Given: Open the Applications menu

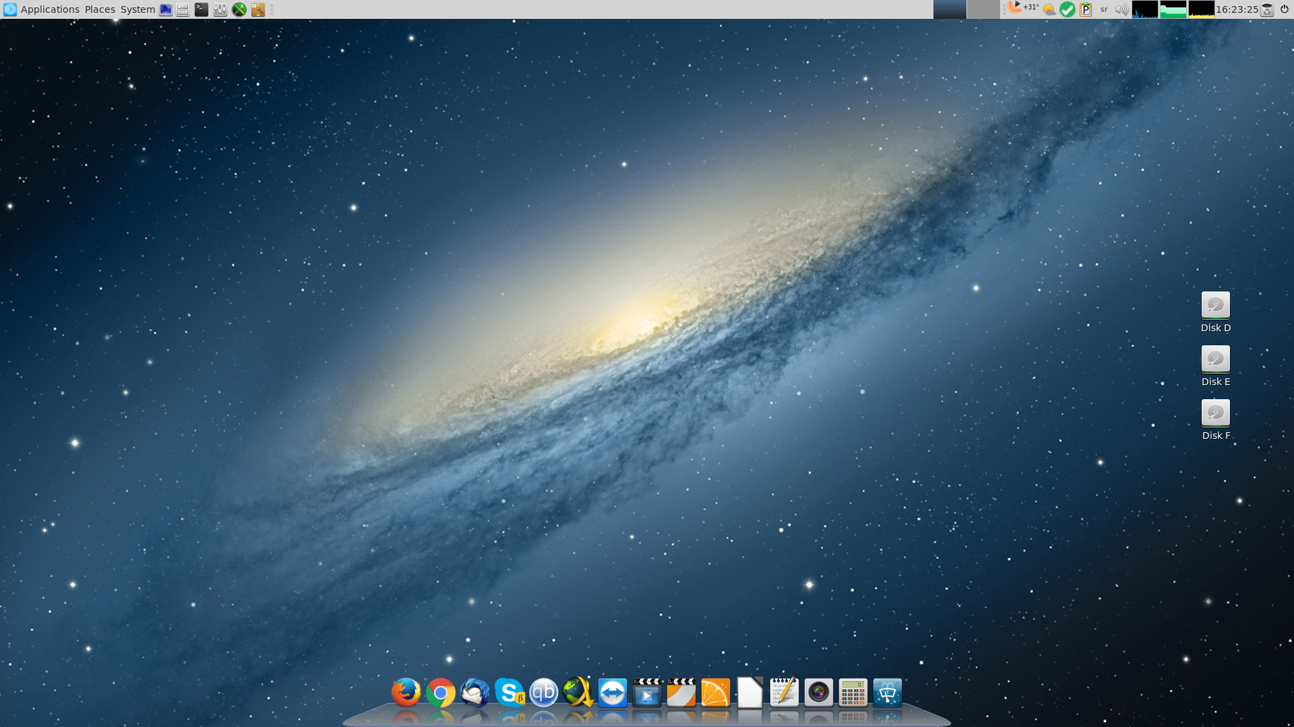Looking at the screenshot, I should click(x=50, y=9).
